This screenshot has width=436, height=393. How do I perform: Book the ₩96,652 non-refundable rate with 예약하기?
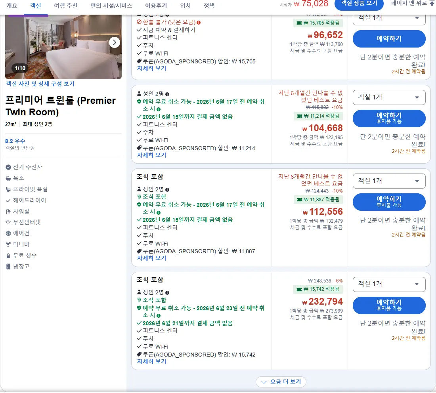click(389, 39)
